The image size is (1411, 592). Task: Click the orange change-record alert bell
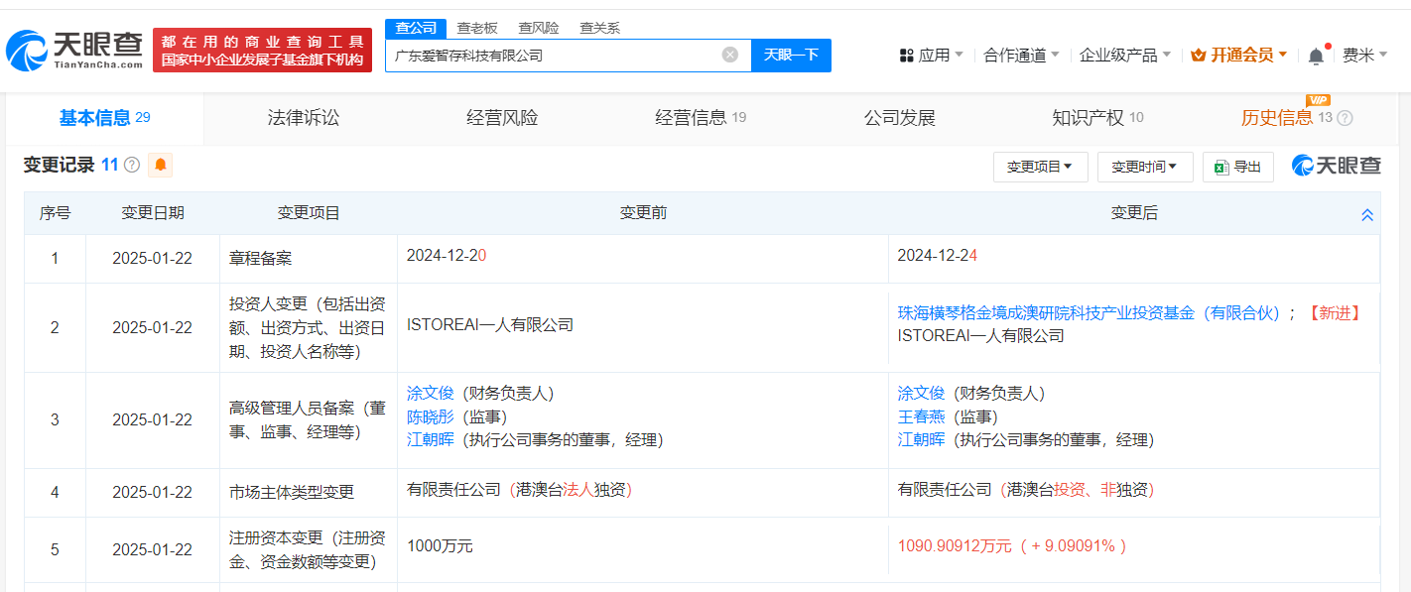[160, 166]
